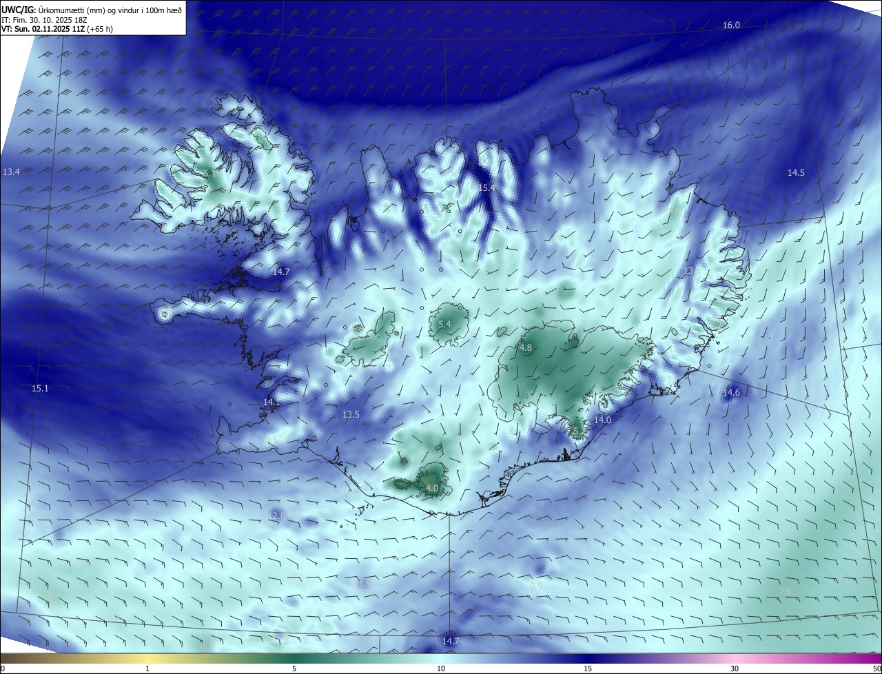Click the 14.5 value label

[796, 173]
